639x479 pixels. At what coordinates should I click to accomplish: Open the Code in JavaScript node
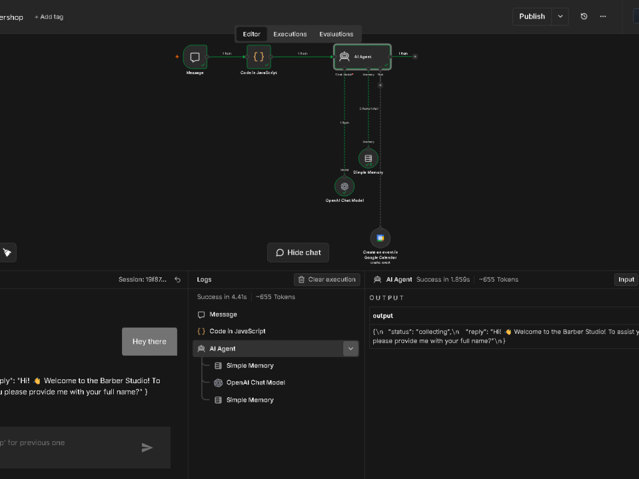click(x=259, y=57)
